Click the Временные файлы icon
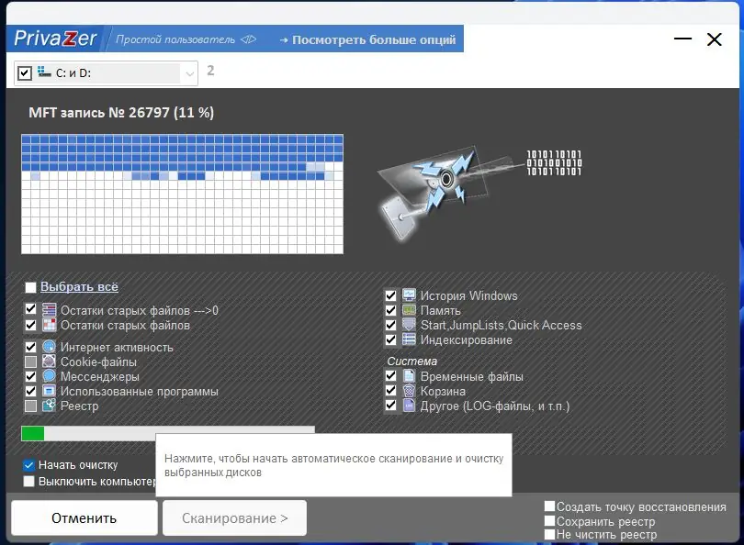The height and width of the screenshot is (545, 744). tap(409, 376)
